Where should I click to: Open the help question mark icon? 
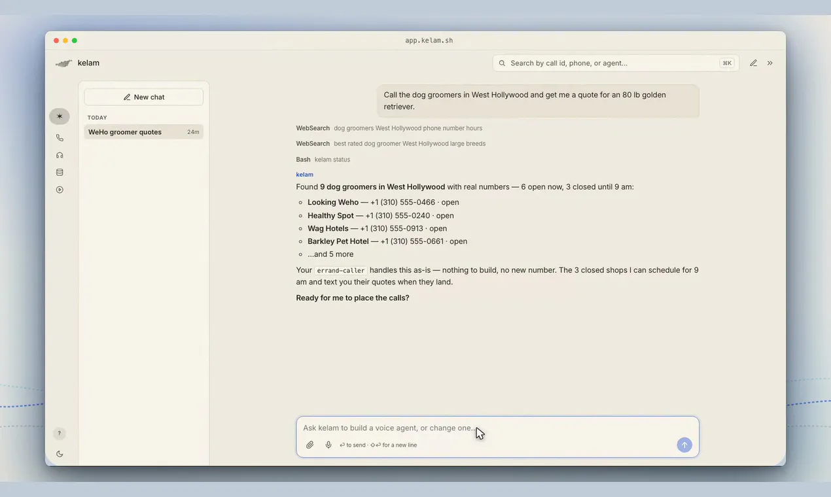tap(60, 433)
